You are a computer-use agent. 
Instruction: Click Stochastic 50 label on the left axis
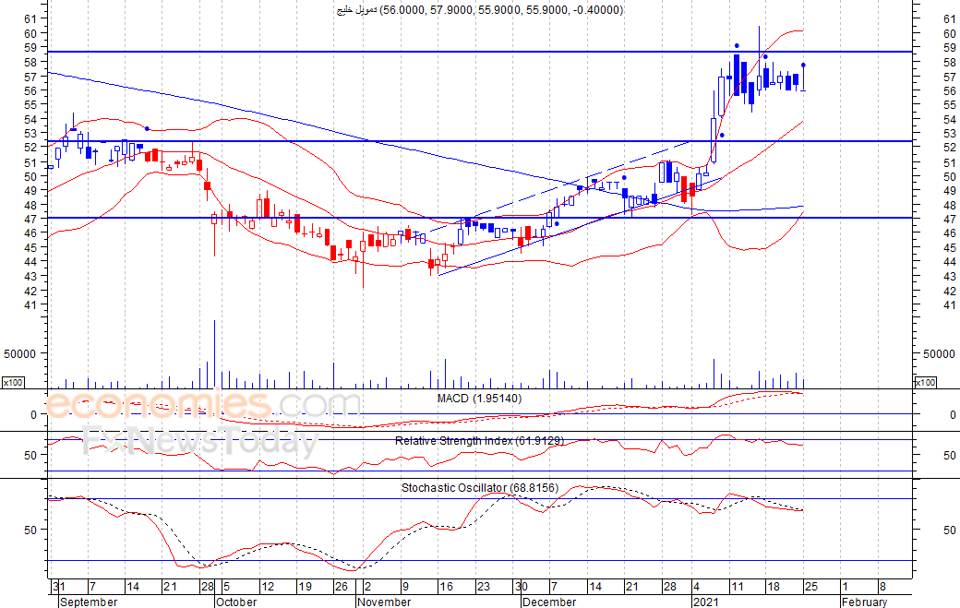click(30, 530)
